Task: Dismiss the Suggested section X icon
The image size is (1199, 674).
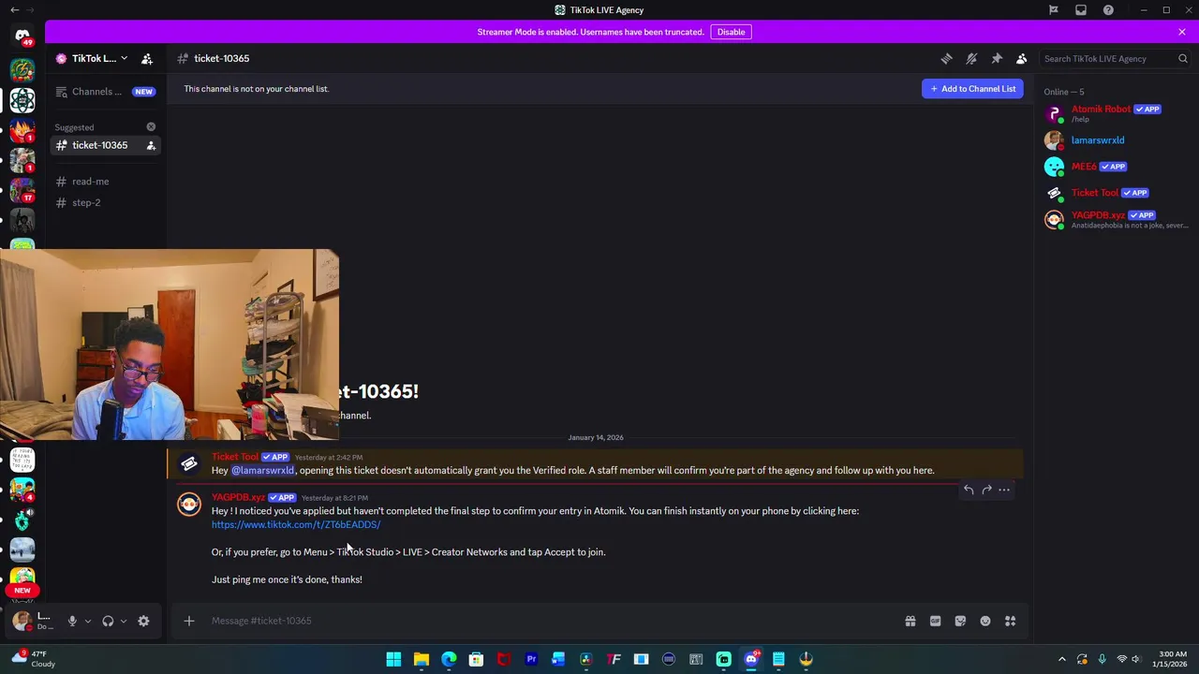Action: [x=151, y=126]
